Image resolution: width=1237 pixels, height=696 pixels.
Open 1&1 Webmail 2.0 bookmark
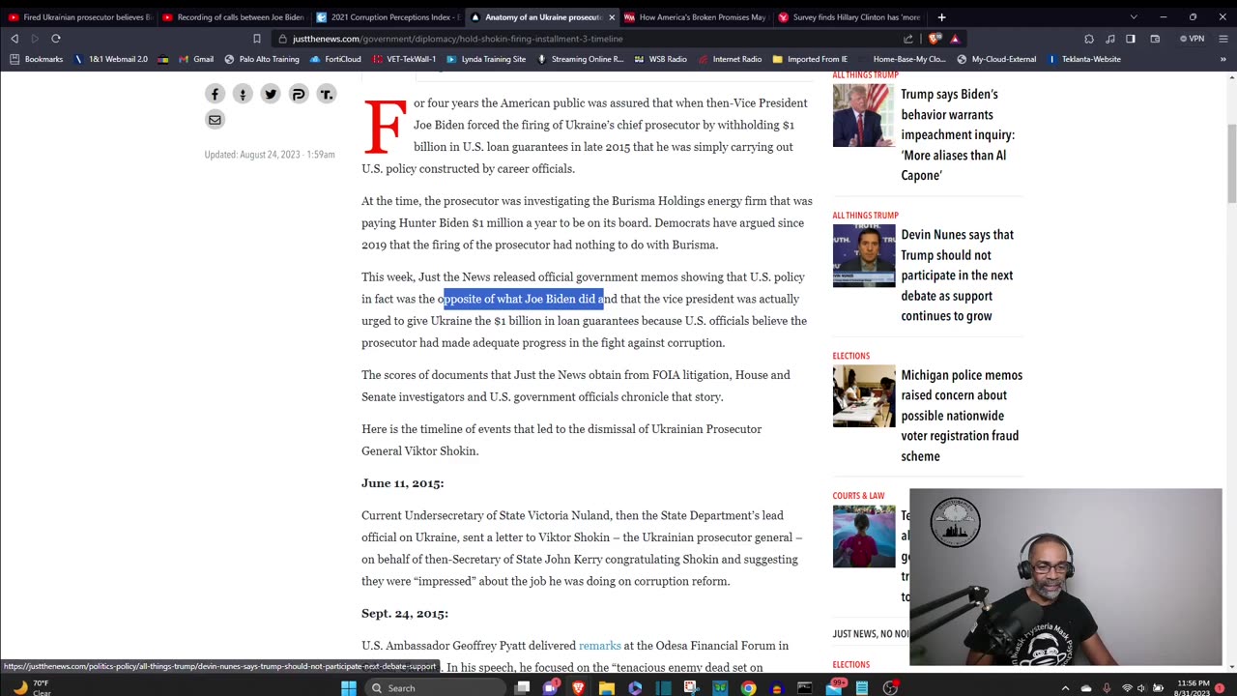[x=111, y=59]
